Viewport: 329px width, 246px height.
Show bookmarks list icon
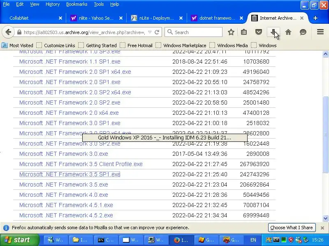tap(244, 32)
